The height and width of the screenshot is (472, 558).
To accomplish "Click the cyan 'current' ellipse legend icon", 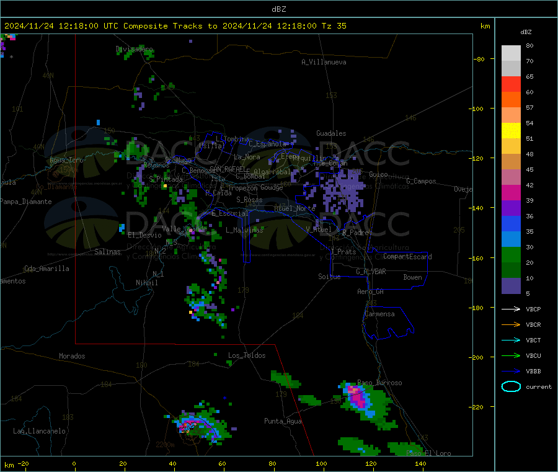I will (x=511, y=386).
